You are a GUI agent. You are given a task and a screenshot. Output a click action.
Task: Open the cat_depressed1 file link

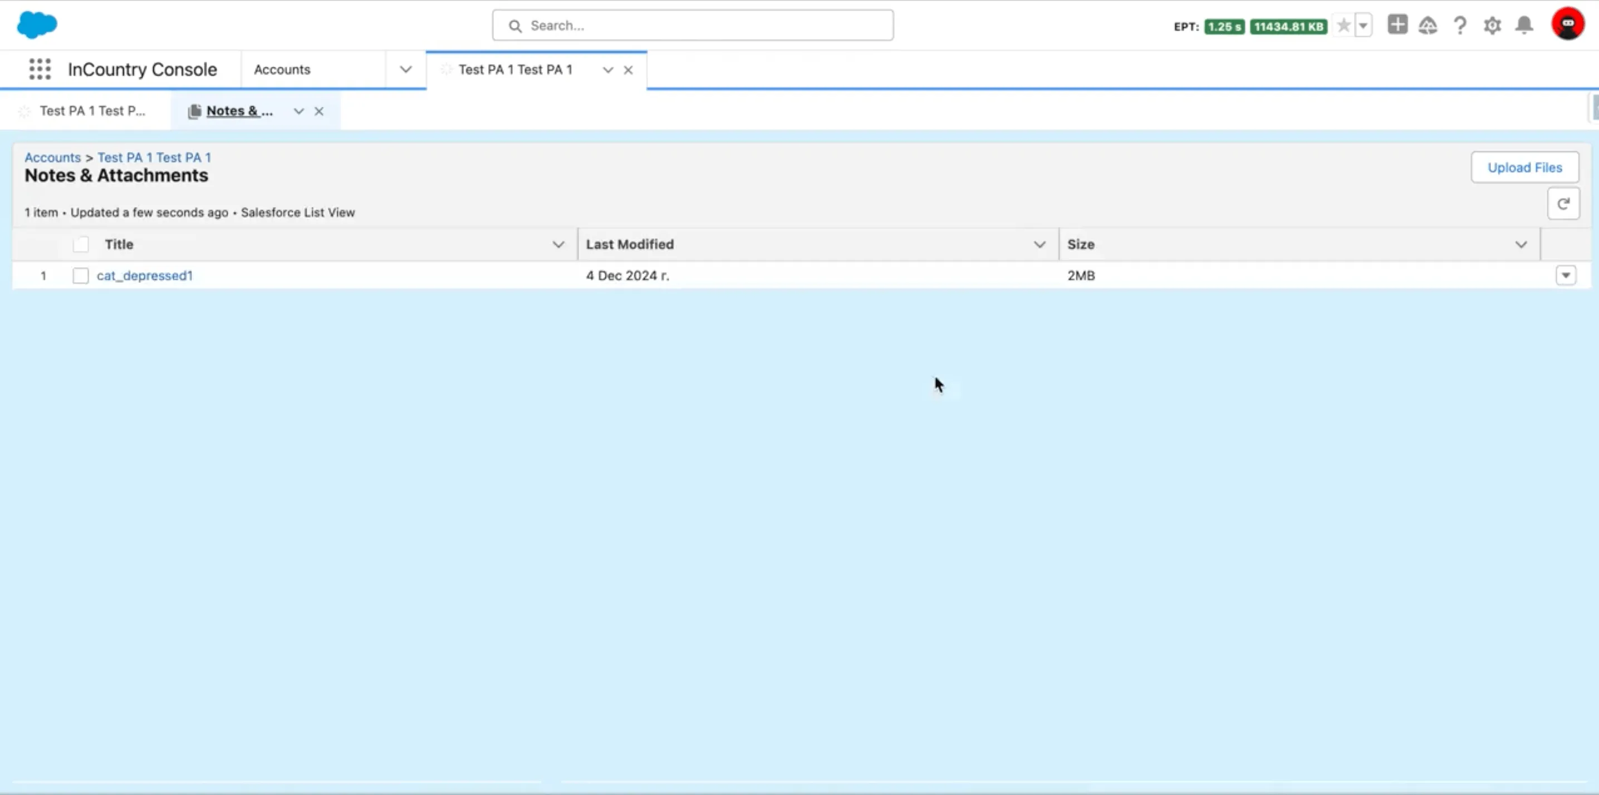[x=145, y=276]
